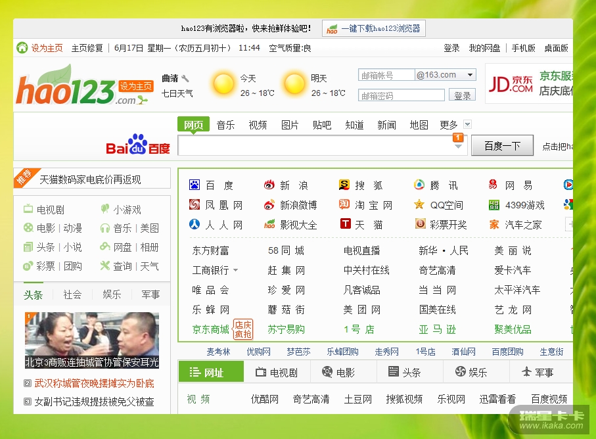Select the 网址 green bottom tab
The image size is (596, 439).
coord(211,372)
